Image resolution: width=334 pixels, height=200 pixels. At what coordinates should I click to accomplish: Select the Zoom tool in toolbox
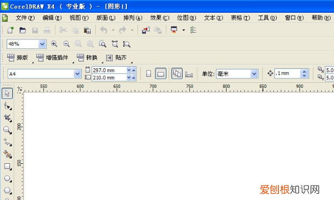[x=7, y=130]
